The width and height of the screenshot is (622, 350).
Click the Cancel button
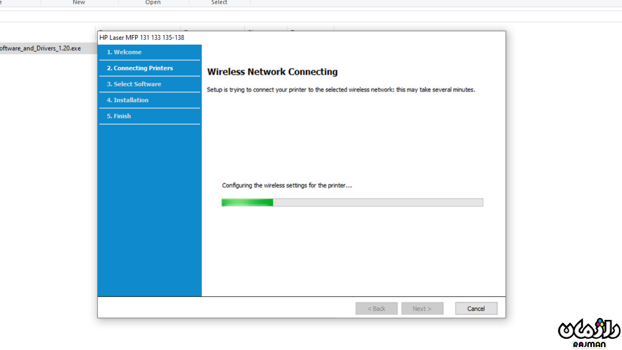click(476, 309)
